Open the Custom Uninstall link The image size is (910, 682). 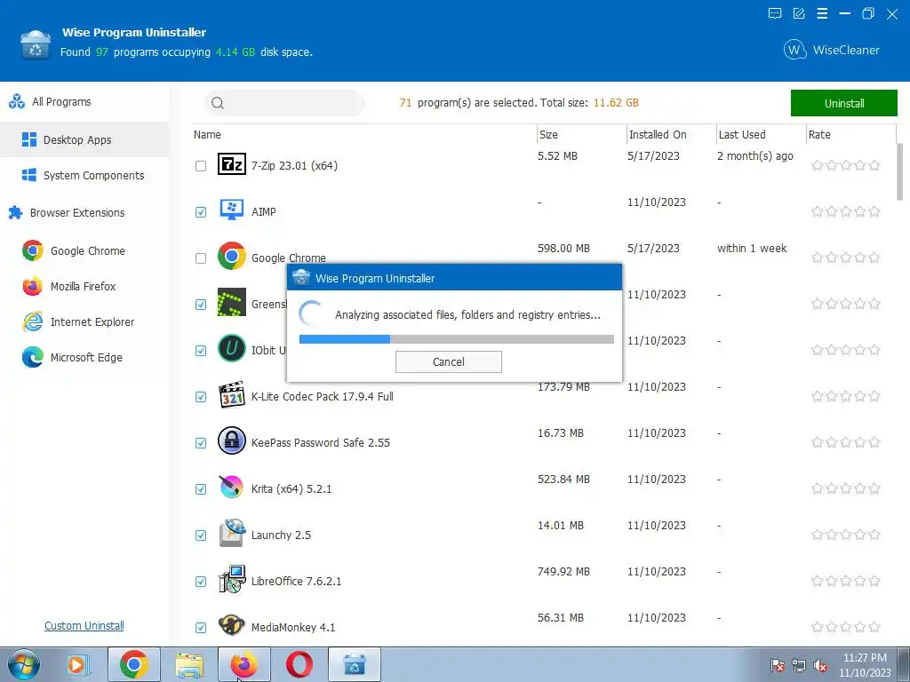tap(84, 626)
